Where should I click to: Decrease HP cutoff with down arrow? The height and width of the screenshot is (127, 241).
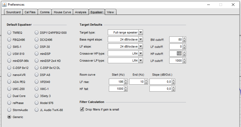[184, 55]
